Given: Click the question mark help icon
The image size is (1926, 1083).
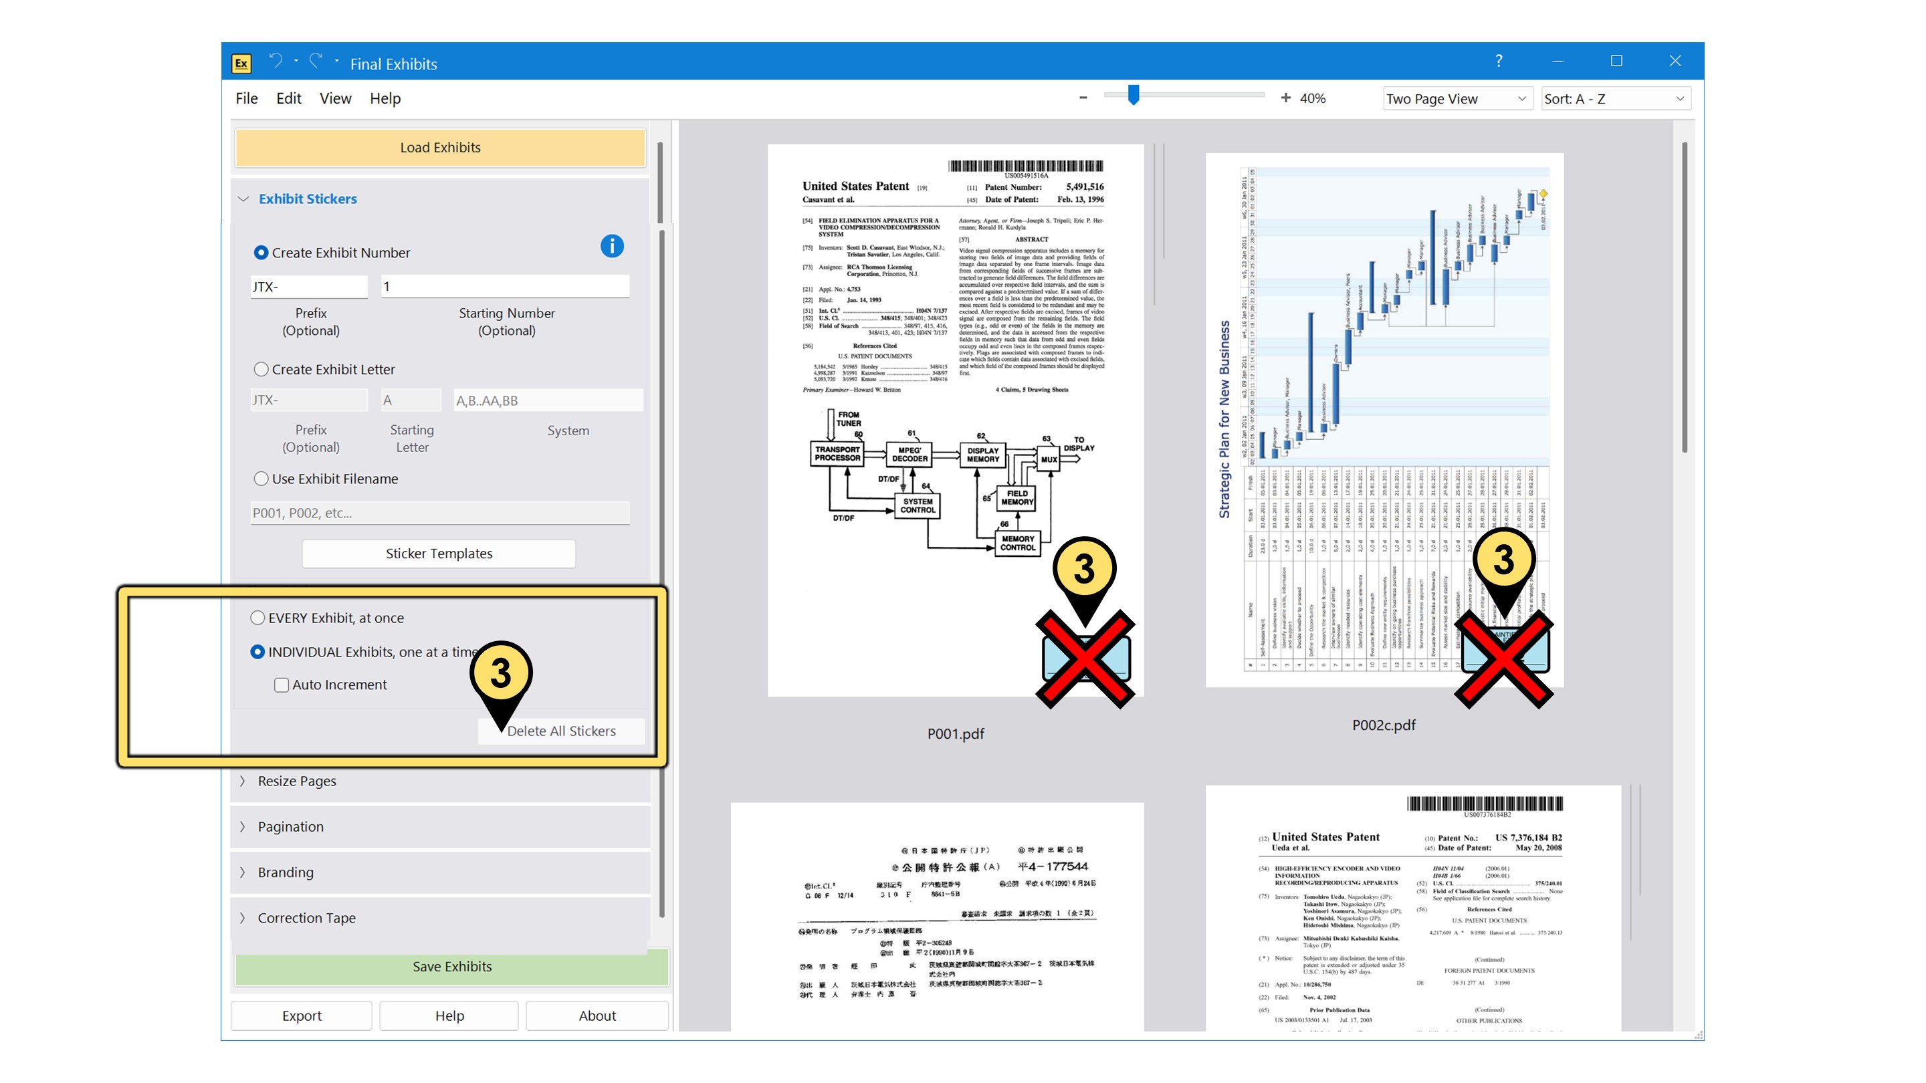Looking at the screenshot, I should pos(1498,62).
